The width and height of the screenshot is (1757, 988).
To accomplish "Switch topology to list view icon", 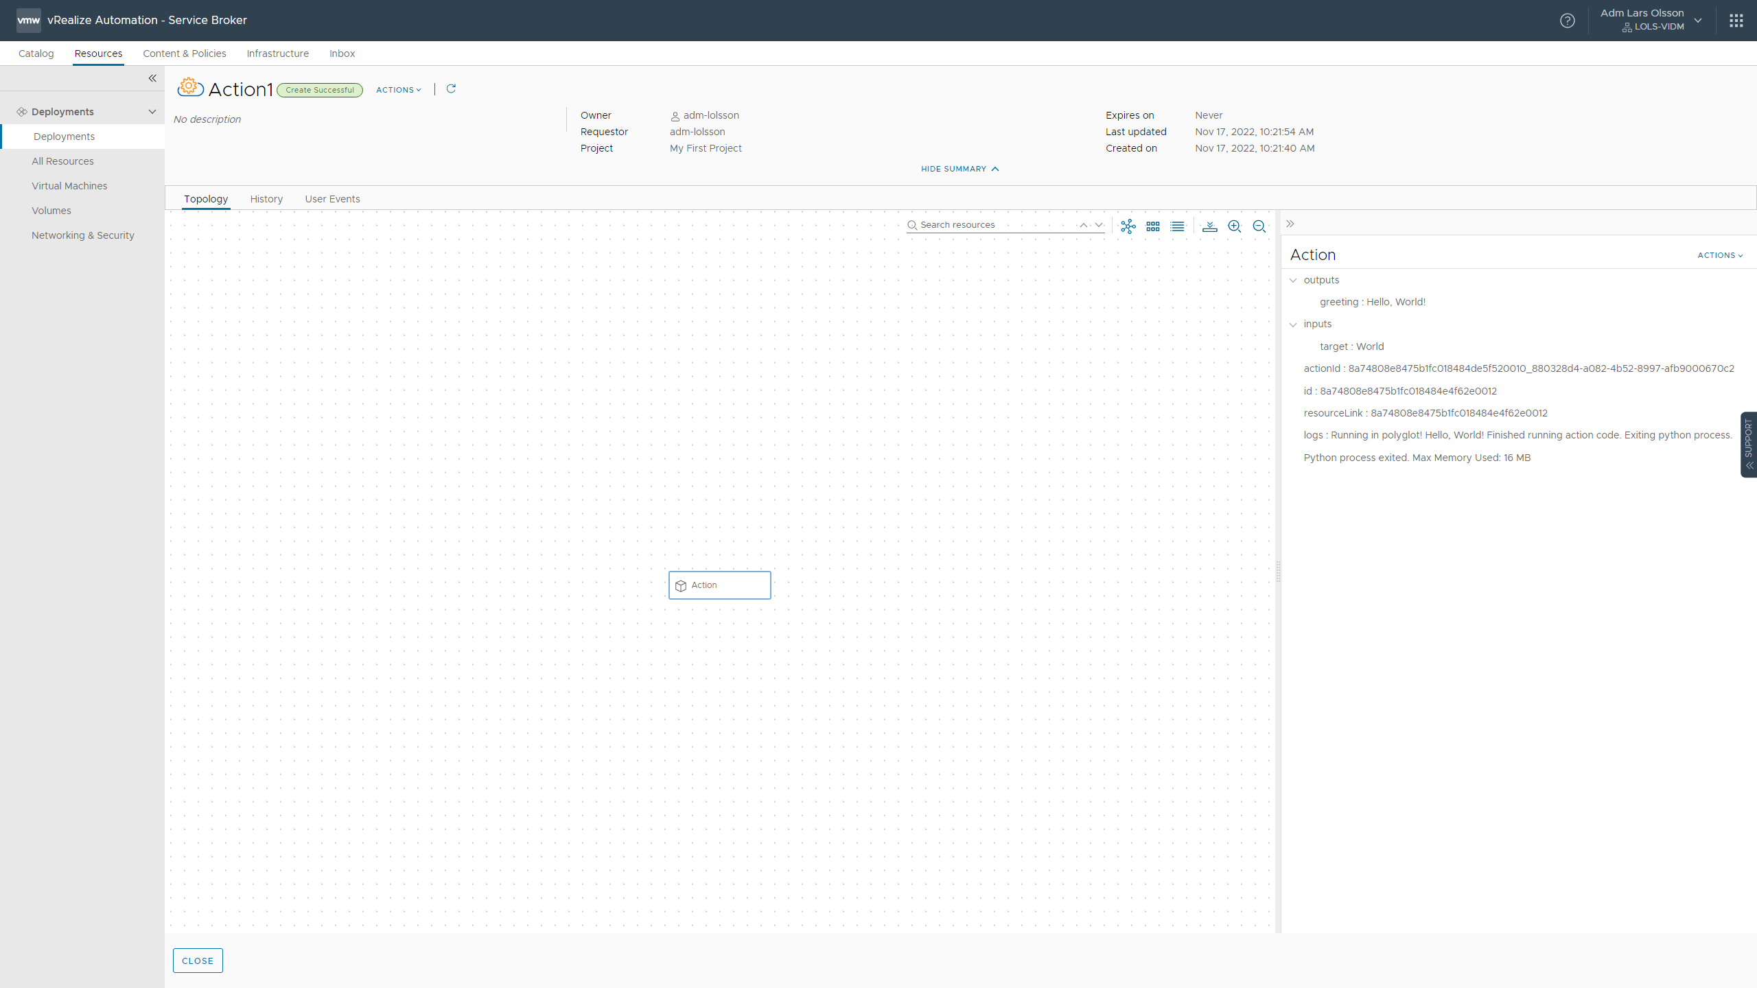I will coord(1178,226).
